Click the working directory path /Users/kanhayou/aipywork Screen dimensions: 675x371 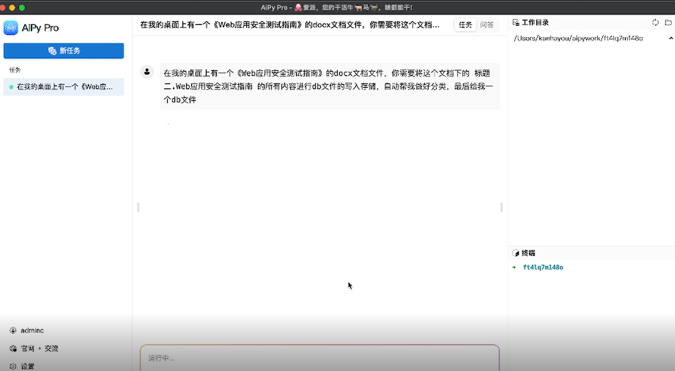(578, 38)
